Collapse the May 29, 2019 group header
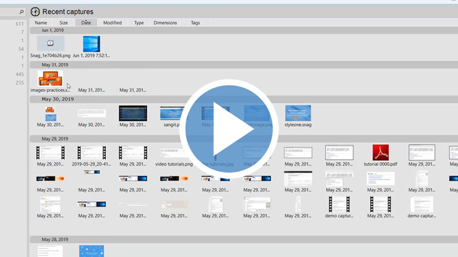 pos(55,139)
